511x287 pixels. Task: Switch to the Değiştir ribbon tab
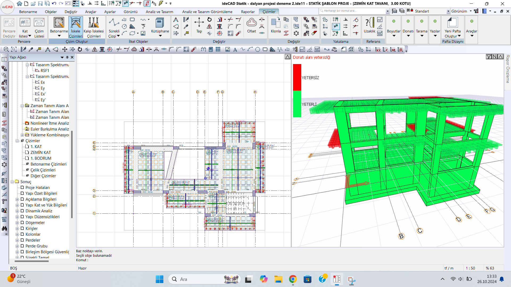tap(71, 12)
